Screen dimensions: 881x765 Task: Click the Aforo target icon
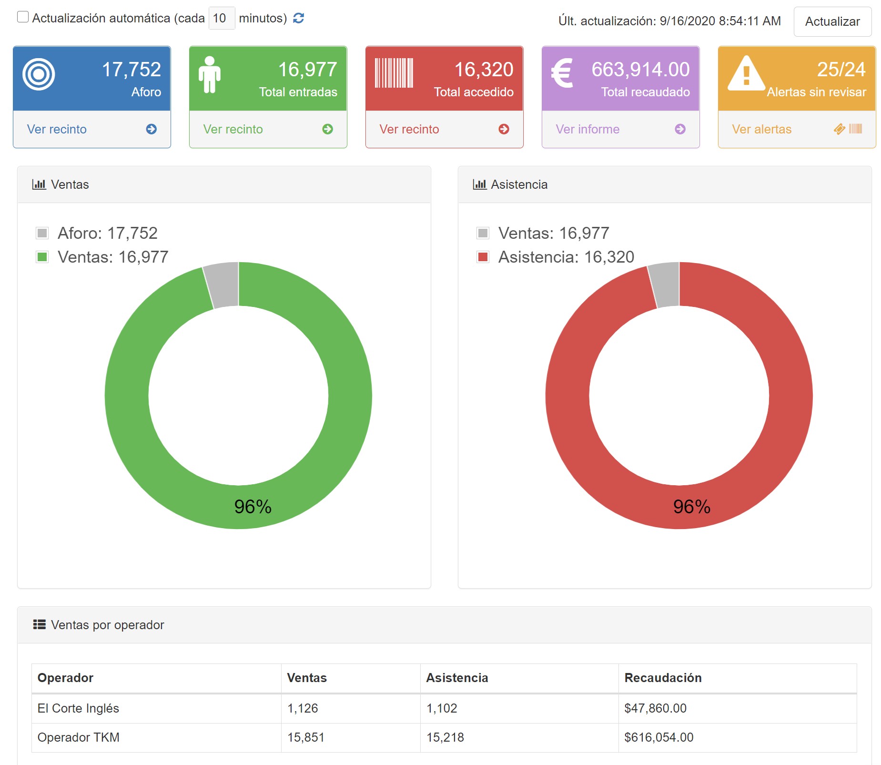pyautogui.click(x=39, y=74)
